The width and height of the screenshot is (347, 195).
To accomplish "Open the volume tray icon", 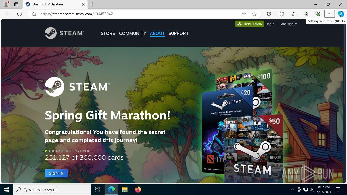I will click(x=312, y=190).
